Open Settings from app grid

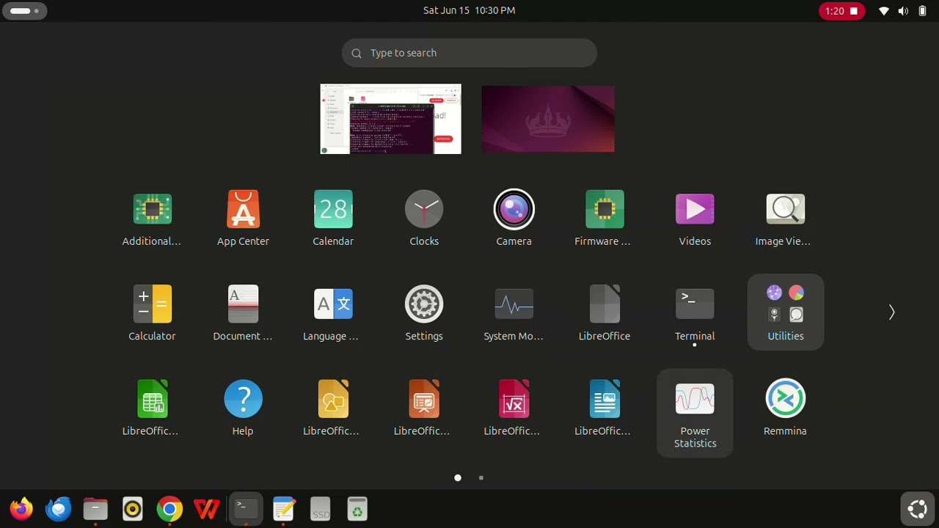424,313
